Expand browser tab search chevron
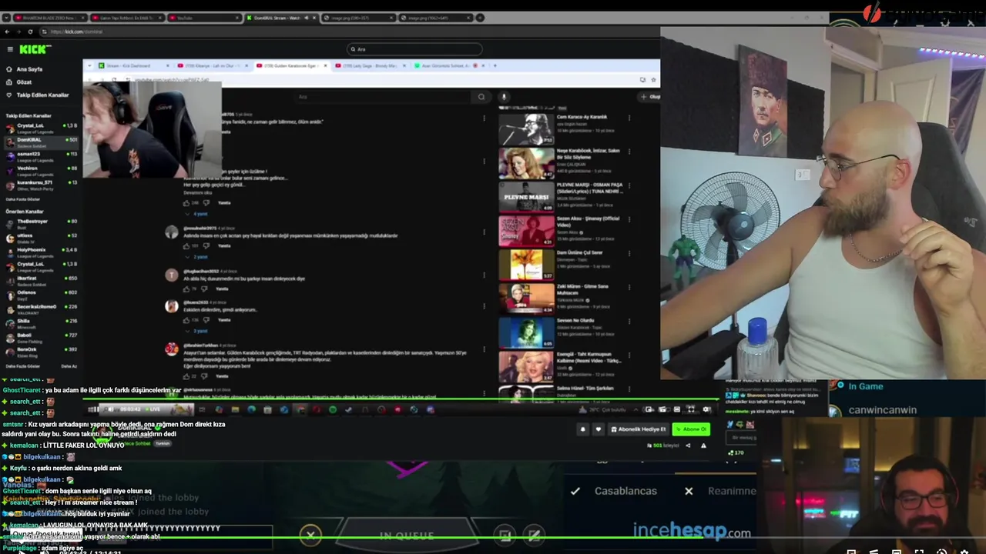This screenshot has width=986, height=554. pyautogui.click(x=6, y=18)
